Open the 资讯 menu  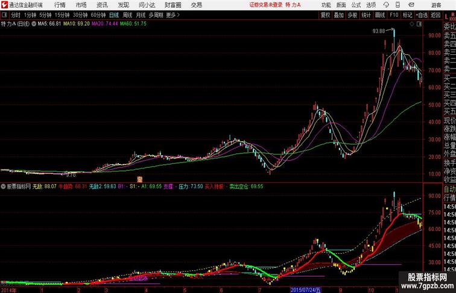point(102,5)
